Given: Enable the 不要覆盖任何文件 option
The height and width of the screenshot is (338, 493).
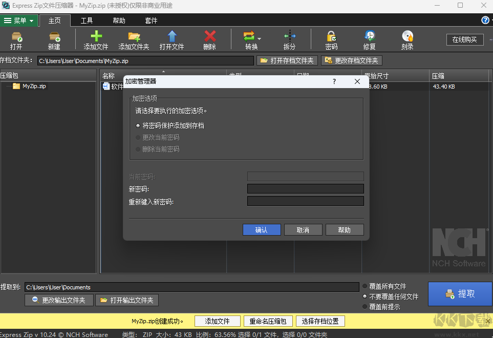Looking at the screenshot, I should tap(363, 296).
